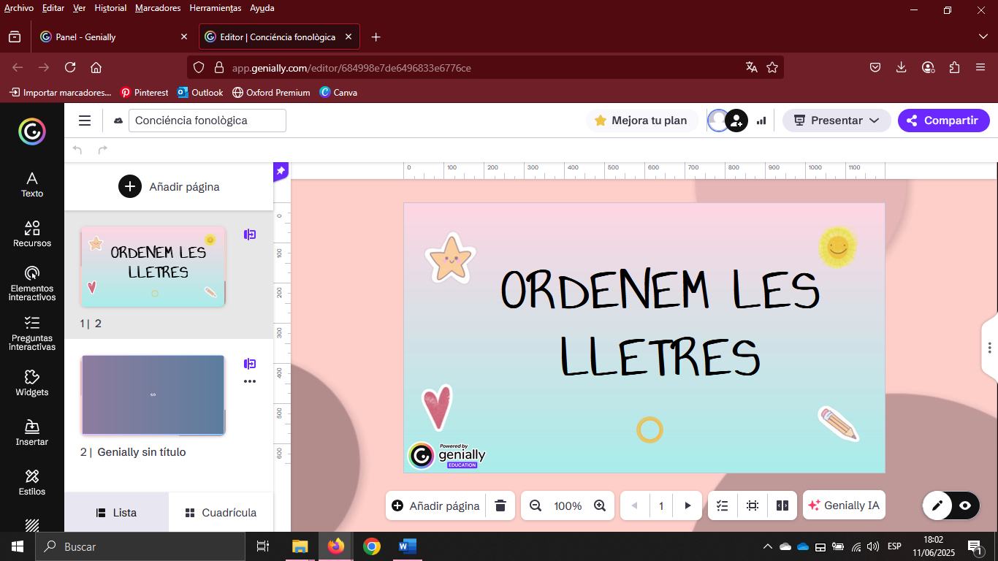Open the hamburger menu beside the title
The width and height of the screenshot is (998, 561).
click(x=85, y=121)
